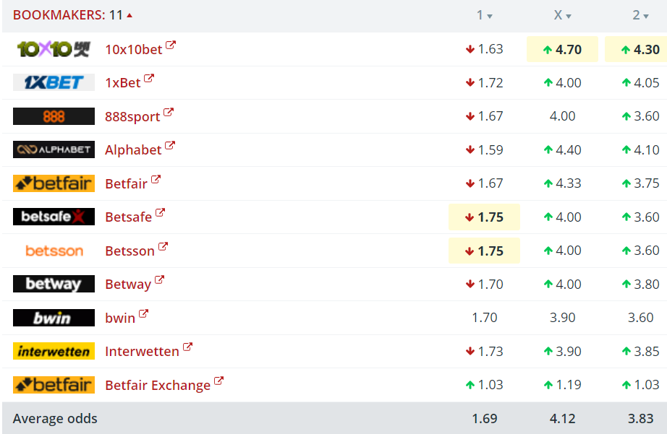Open the column 2 sort dropdown
Image resolution: width=667 pixels, height=434 pixels.
pyautogui.click(x=646, y=16)
